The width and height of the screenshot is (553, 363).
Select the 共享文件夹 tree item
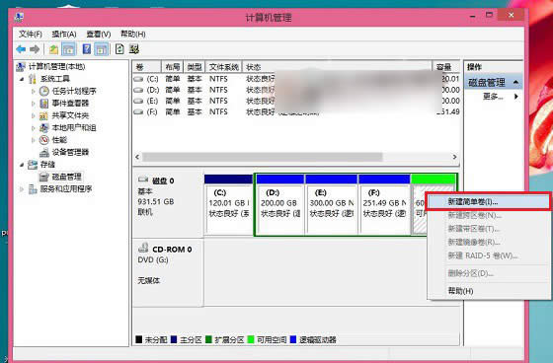point(70,115)
